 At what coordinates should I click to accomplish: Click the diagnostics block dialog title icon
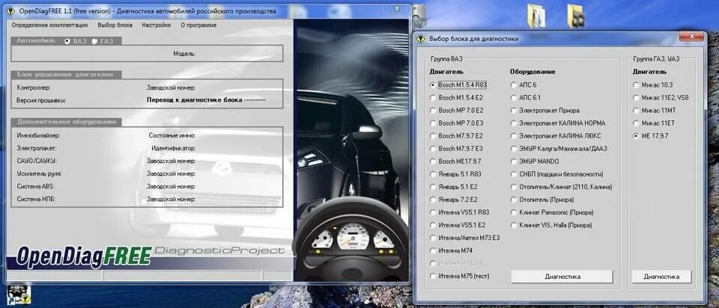pos(421,39)
